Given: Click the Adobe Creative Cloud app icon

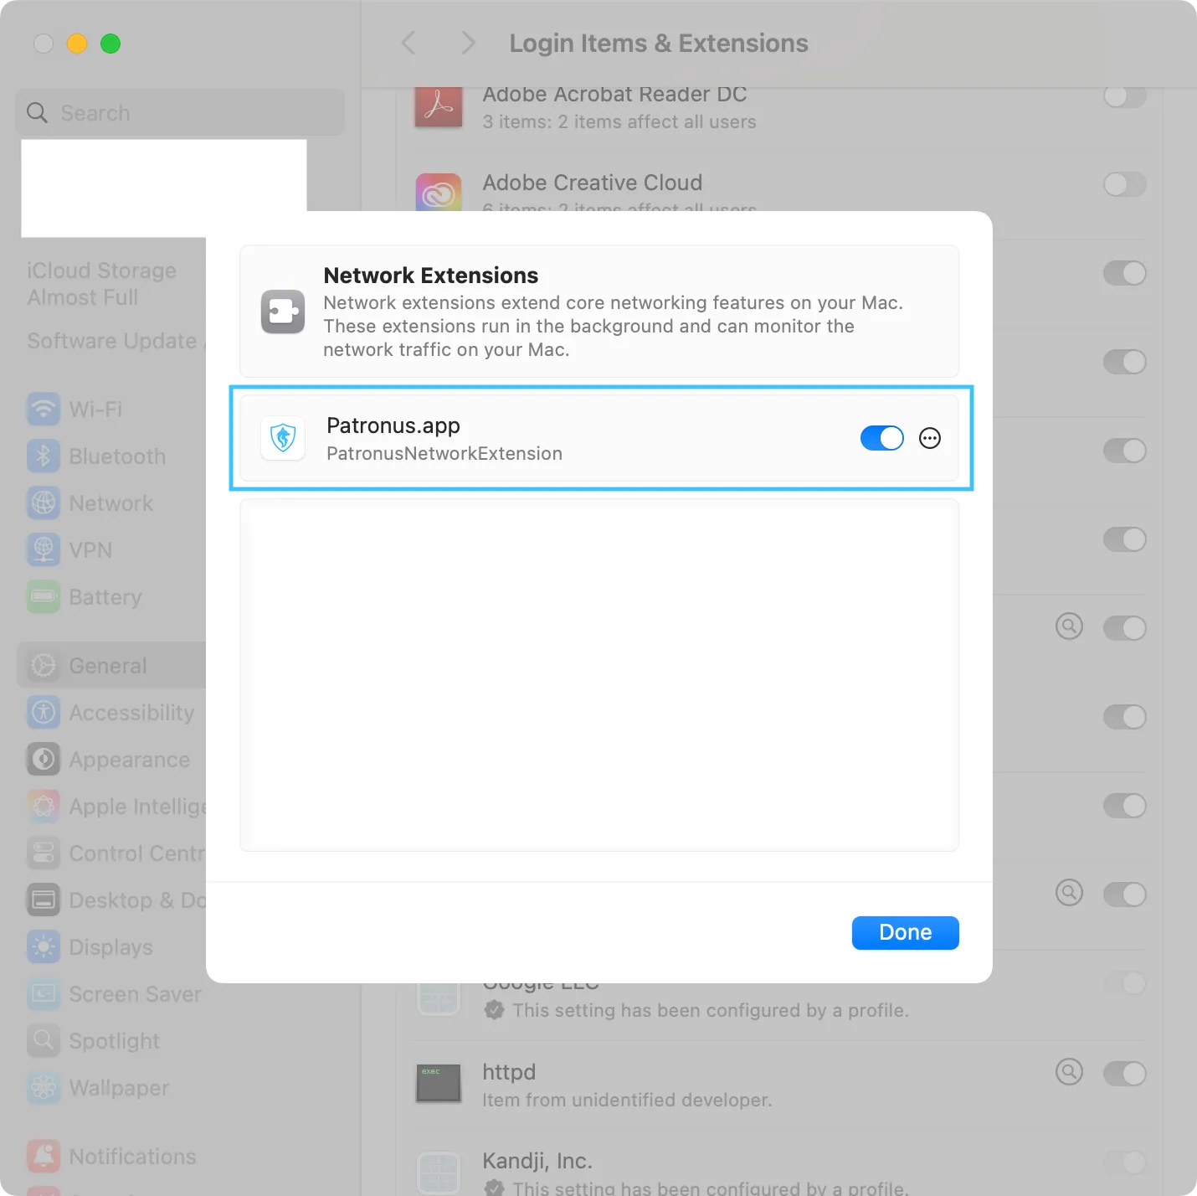Looking at the screenshot, I should pyautogui.click(x=439, y=193).
